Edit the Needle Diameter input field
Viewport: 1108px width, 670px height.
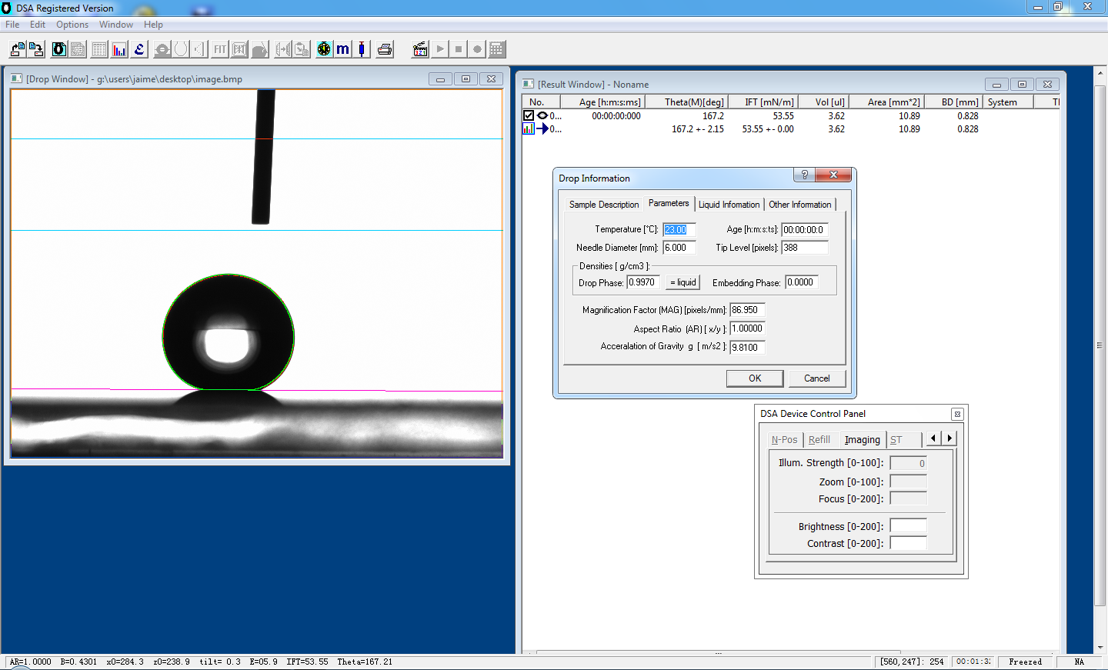pos(679,247)
